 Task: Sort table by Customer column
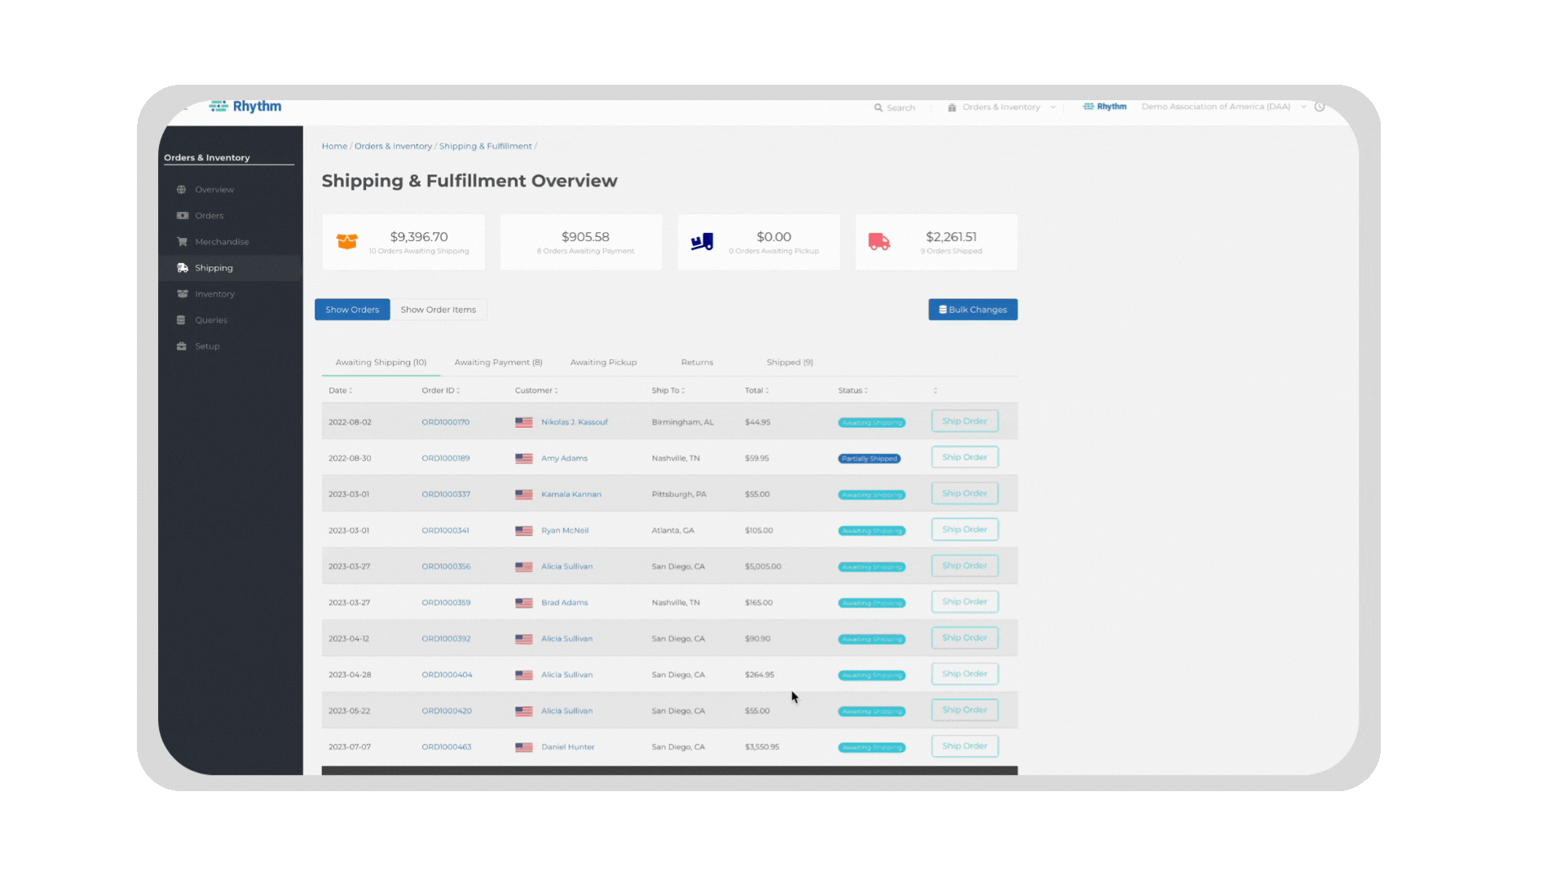(x=536, y=391)
